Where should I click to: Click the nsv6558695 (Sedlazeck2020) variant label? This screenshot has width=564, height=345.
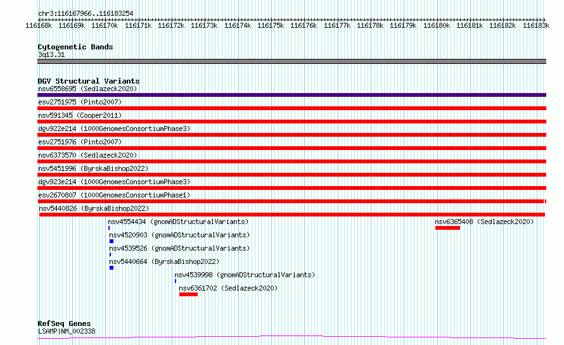pos(87,89)
